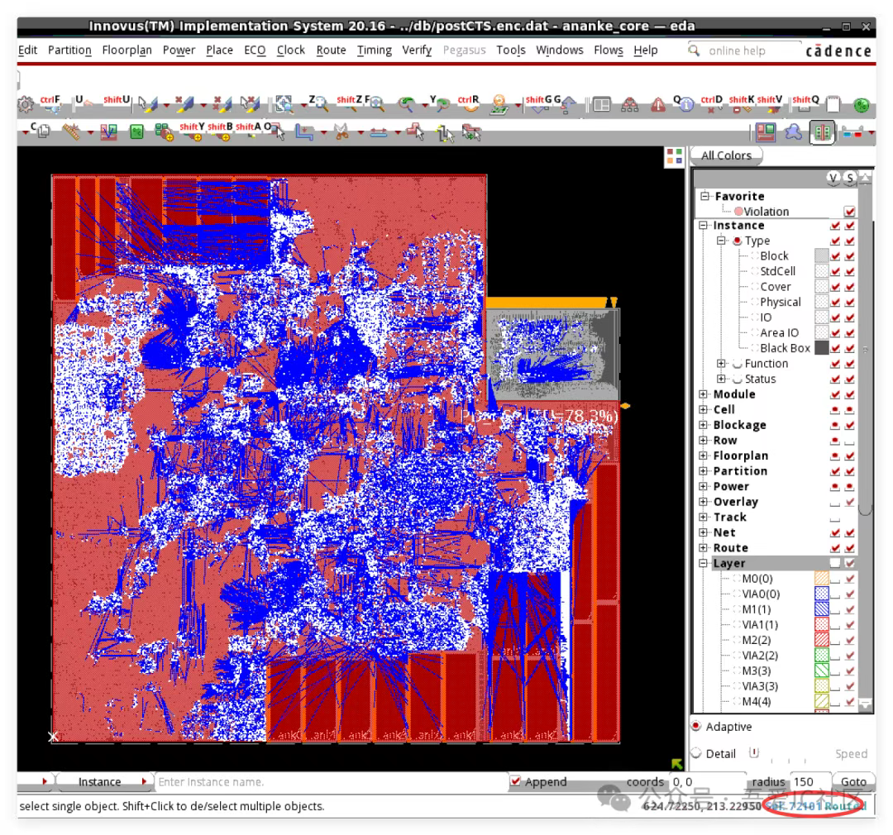Viewport: 893px width, 835px height.
Task: Click the green percent globe icon
Action: 861,105
